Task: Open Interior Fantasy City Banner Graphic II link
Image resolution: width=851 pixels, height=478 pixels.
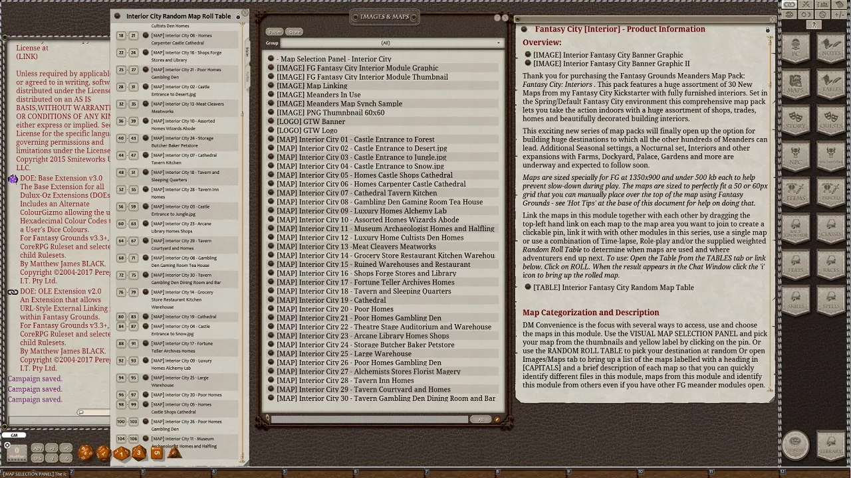Action: pyautogui.click(x=611, y=64)
